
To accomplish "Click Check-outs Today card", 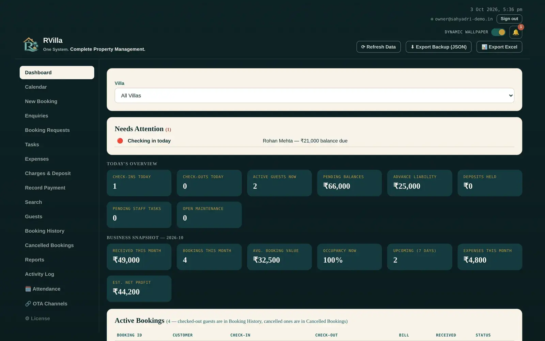I will click(209, 183).
